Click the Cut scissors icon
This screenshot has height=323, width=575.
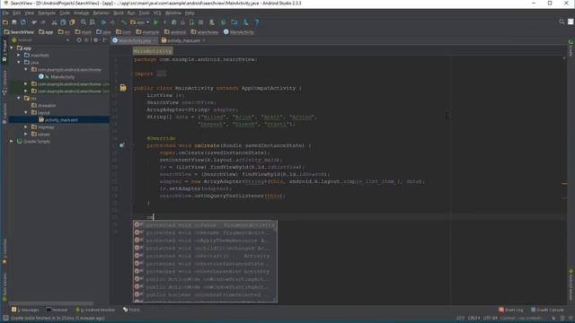(54, 22)
